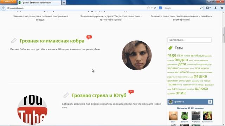
Task: Select the автобыдло tag
Action: [x=198, y=56]
